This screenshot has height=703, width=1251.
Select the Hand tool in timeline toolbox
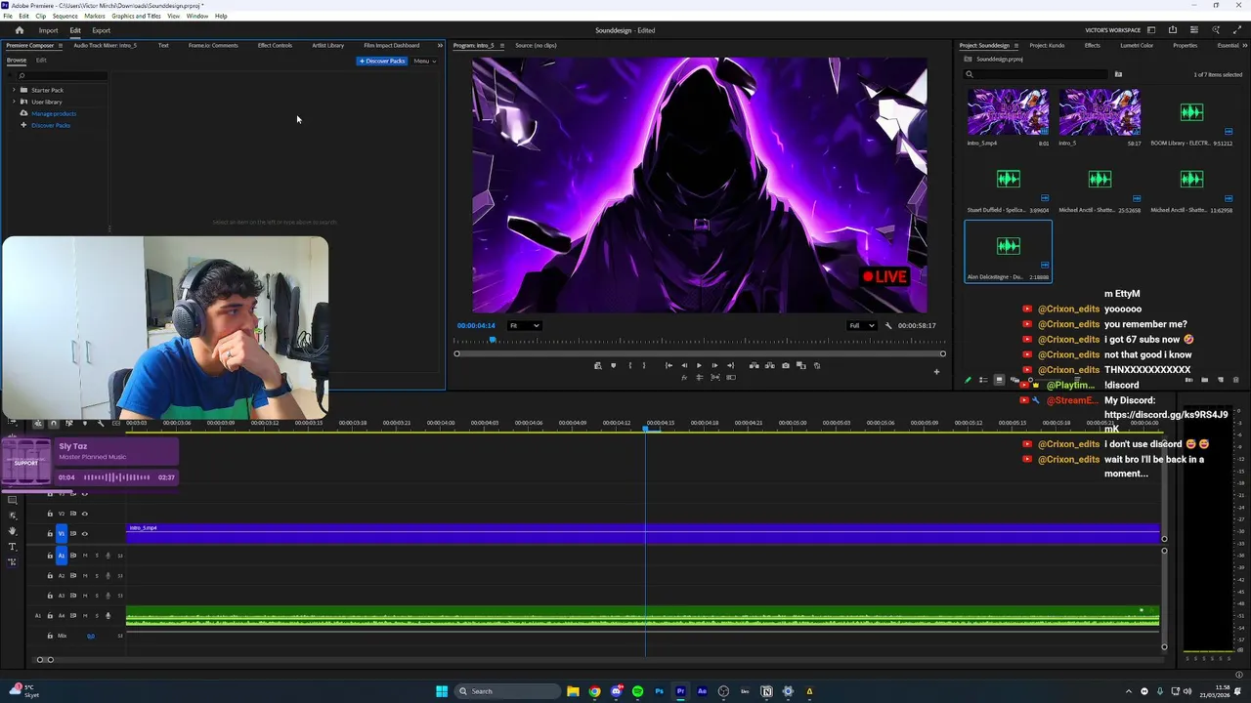[x=13, y=531]
